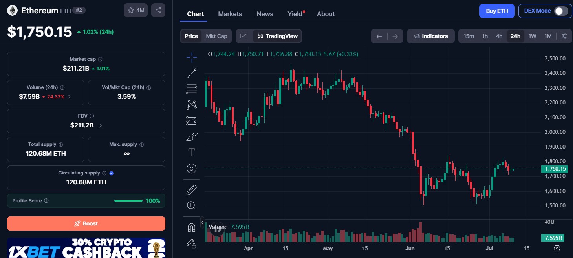This screenshot has height=258, width=573.
Task: Open the News tab
Action: point(265,14)
